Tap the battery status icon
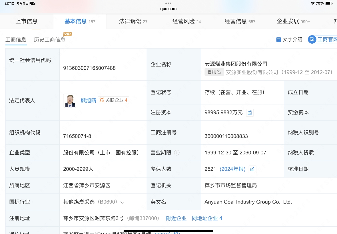This screenshot has width=337, height=234. click(x=329, y=3)
